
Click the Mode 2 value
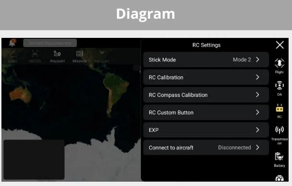(x=242, y=59)
